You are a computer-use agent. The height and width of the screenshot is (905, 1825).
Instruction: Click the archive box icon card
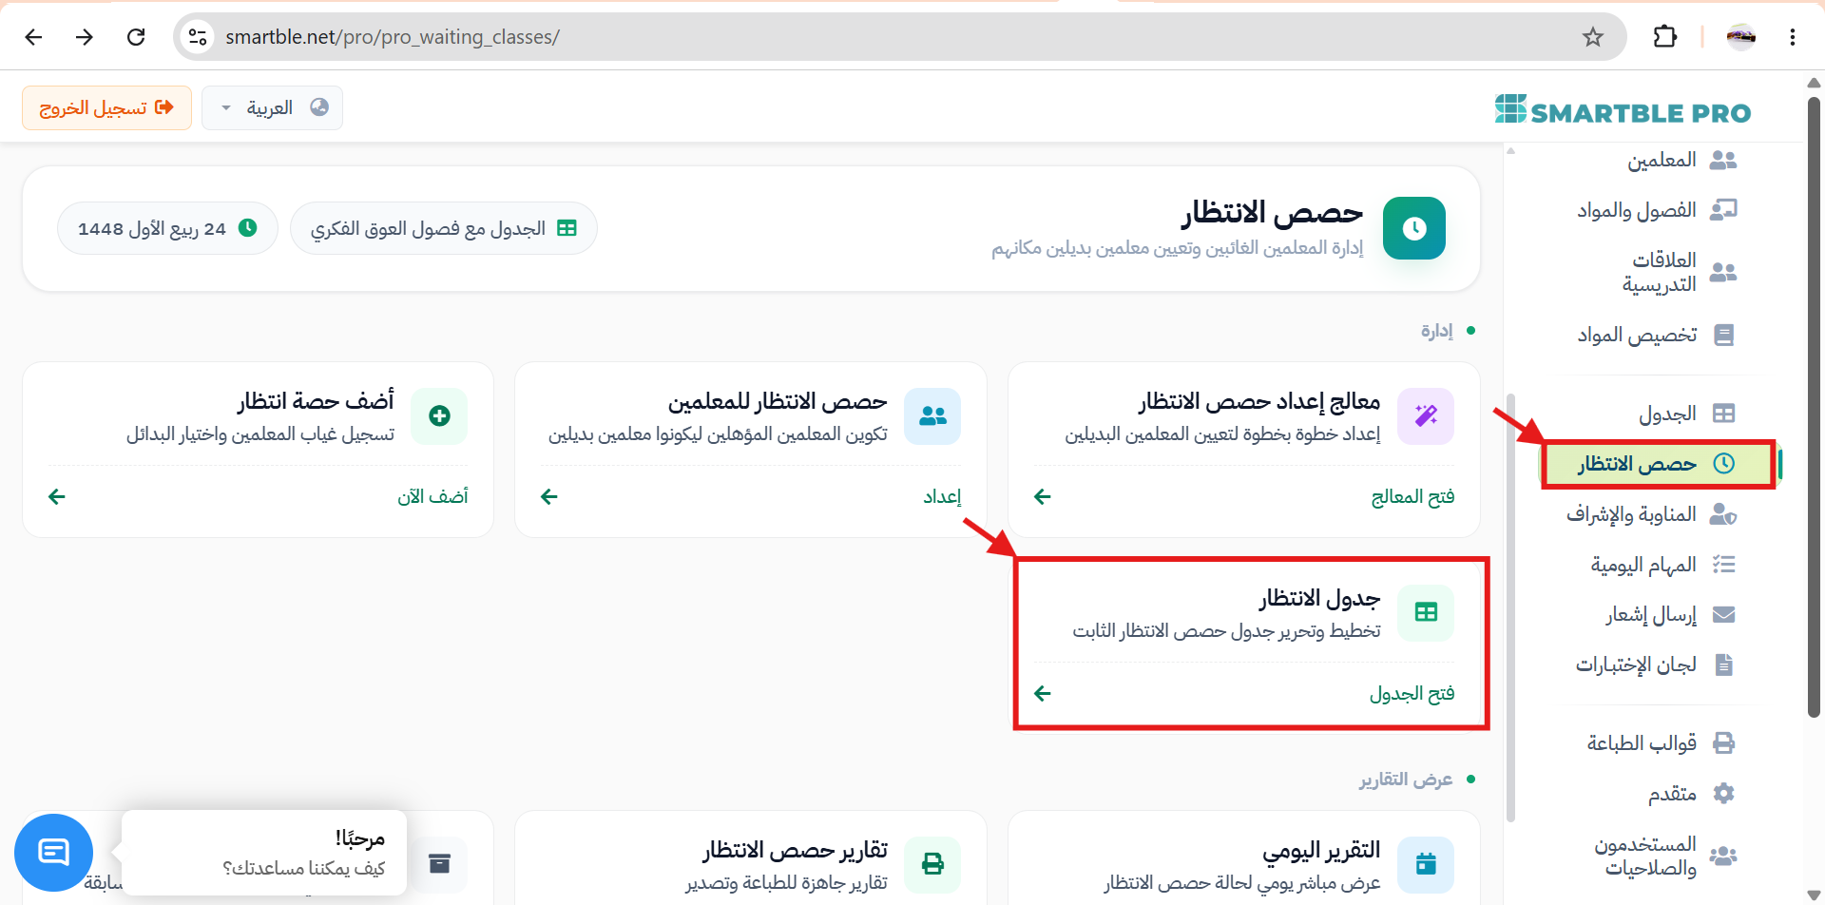(439, 864)
